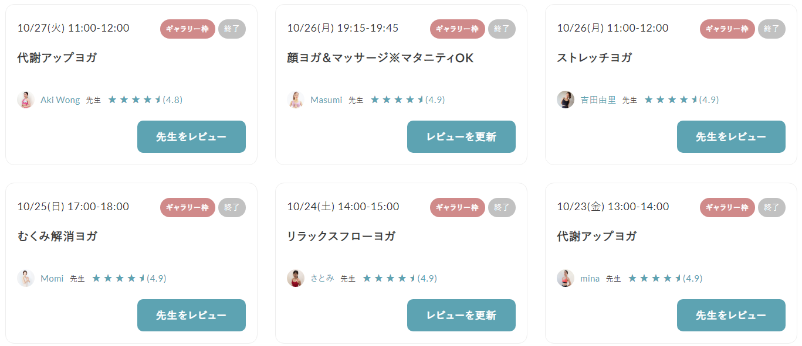Viewport: 802px width, 346px height.
Task: Click the Momi name link
Action: coord(52,279)
